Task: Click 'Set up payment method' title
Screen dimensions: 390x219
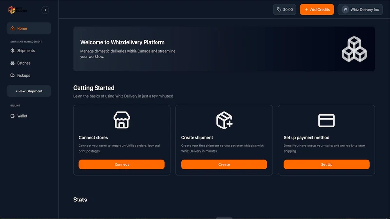Action: pyautogui.click(x=307, y=138)
